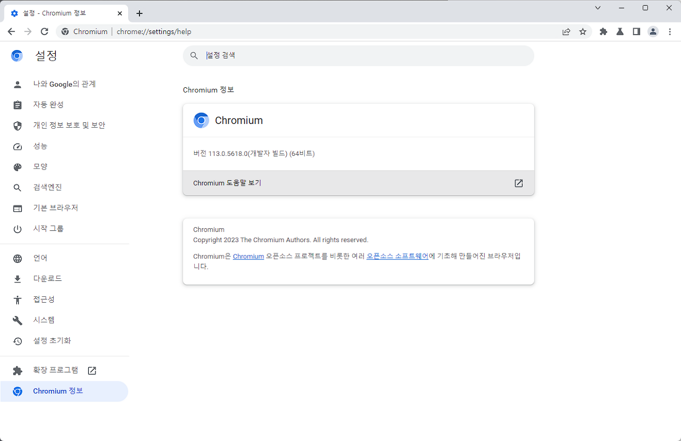Focus the 설정 검색 search field
681x441 pixels.
(x=359, y=56)
